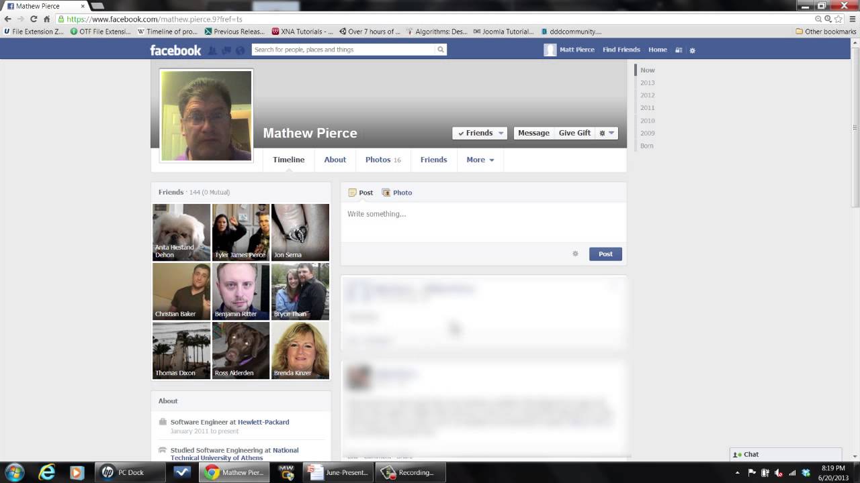The width and height of the screenshot is (860, 483).
Task: Click Matt Pierce avatar in header
Action: click(x=550, y=50)
